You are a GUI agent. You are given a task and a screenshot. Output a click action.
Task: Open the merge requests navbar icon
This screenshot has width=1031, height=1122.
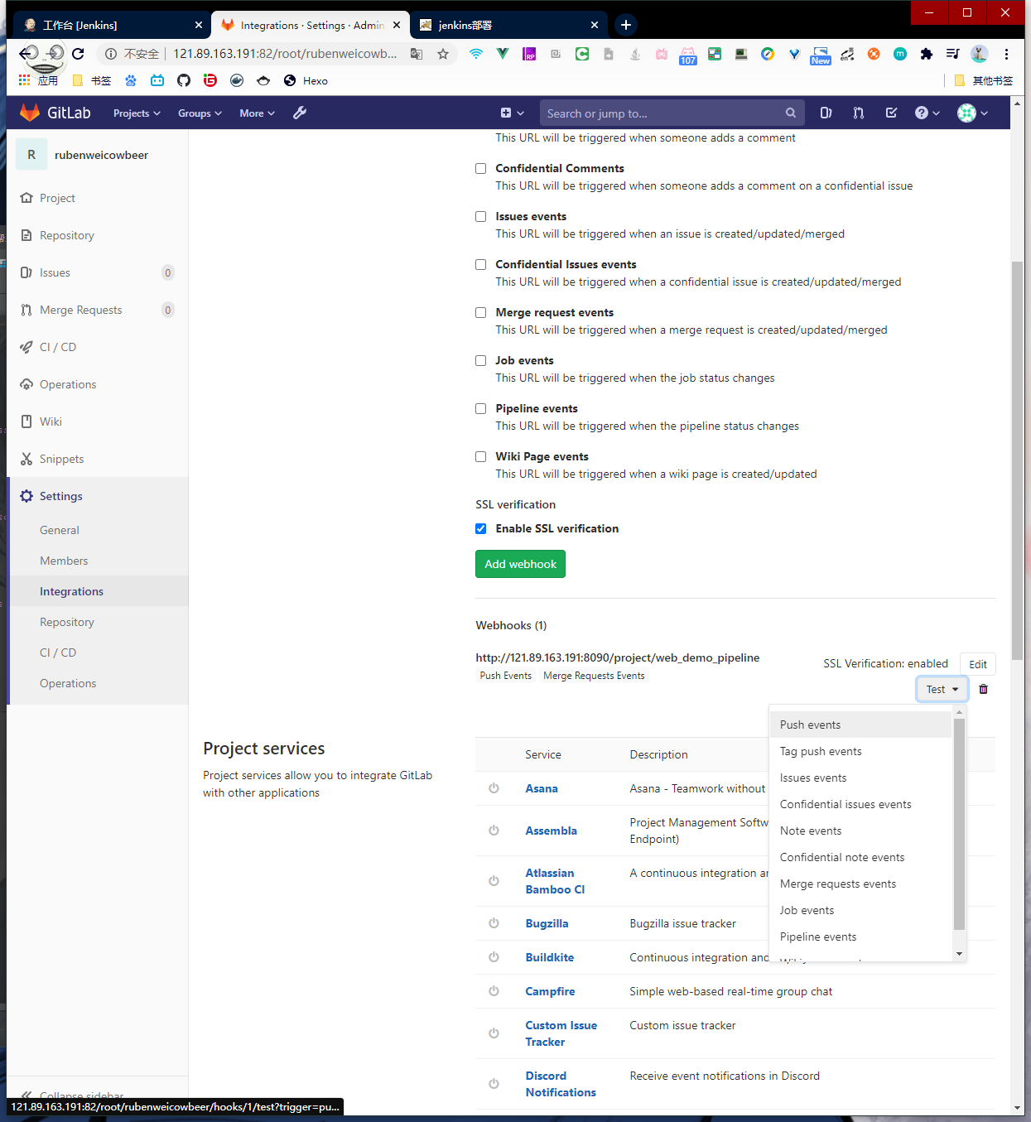(x=858, y=113)
